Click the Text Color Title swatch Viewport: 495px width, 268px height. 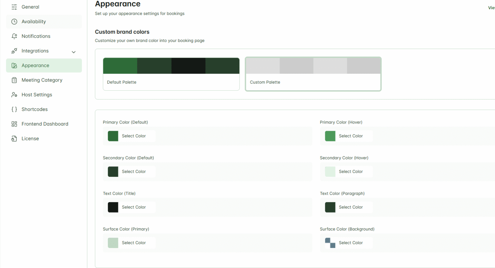tap(113, 207)
